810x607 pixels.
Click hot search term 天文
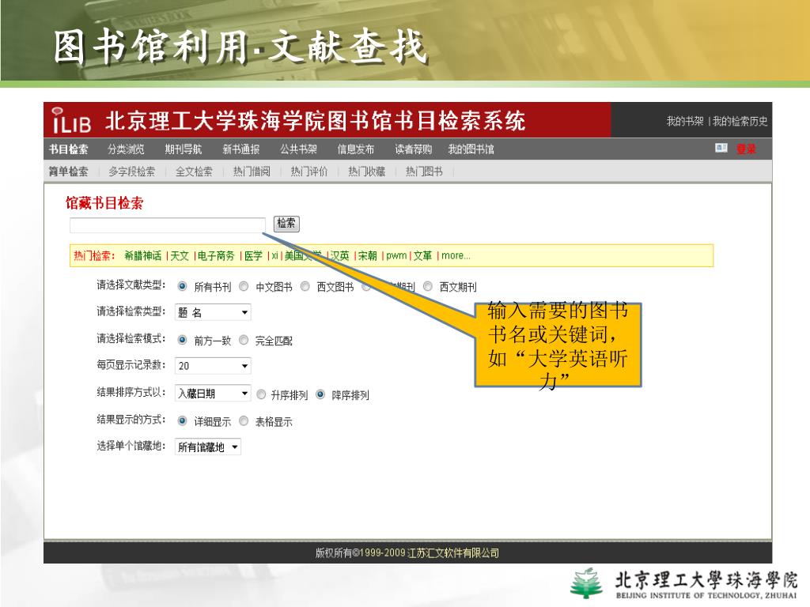tap(180, 255)
